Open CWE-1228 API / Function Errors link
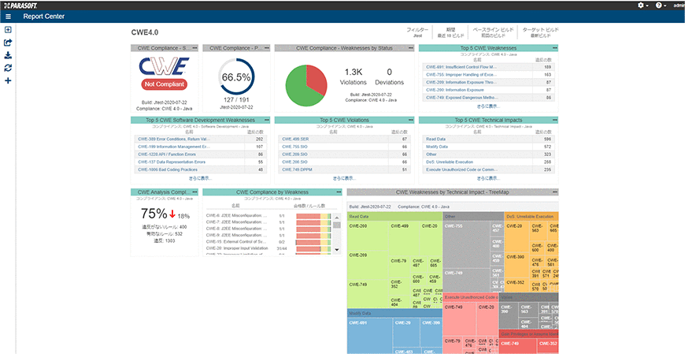The image size is (685, 354). click(x=166, y=155)
